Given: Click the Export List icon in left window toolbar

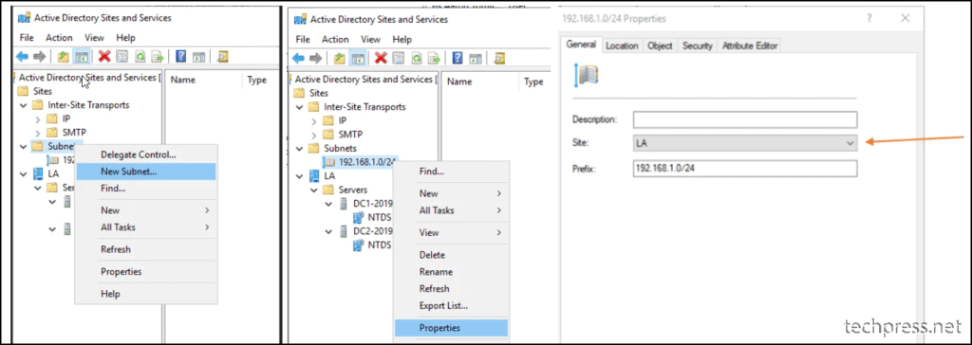Looking at the screenshot, I should (x=158, y=57).
